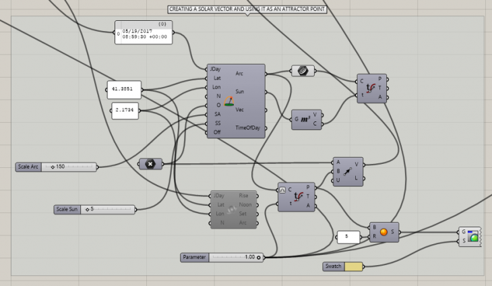
Task: Click the panel containing value 5
Action: tap(348, 237)
